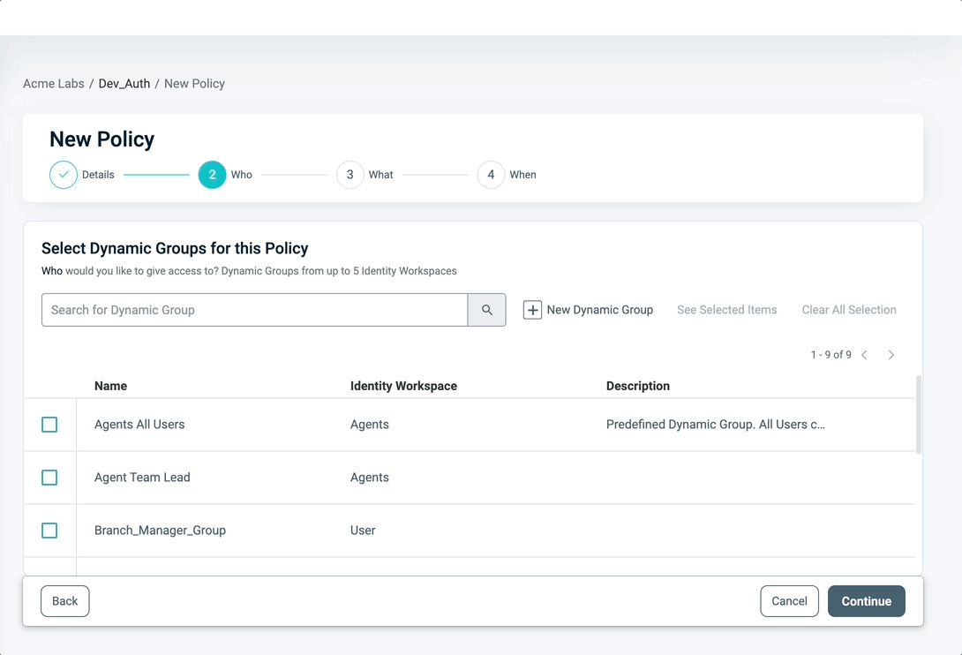Image resolution: width=962 pixels, height=655 pixels.
Task: Click the plus icon for New Dynamic Group
Action: click(532, 310)
